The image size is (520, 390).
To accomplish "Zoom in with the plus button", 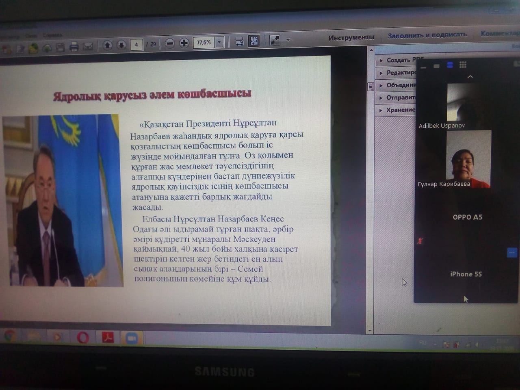I will [184, 43].
